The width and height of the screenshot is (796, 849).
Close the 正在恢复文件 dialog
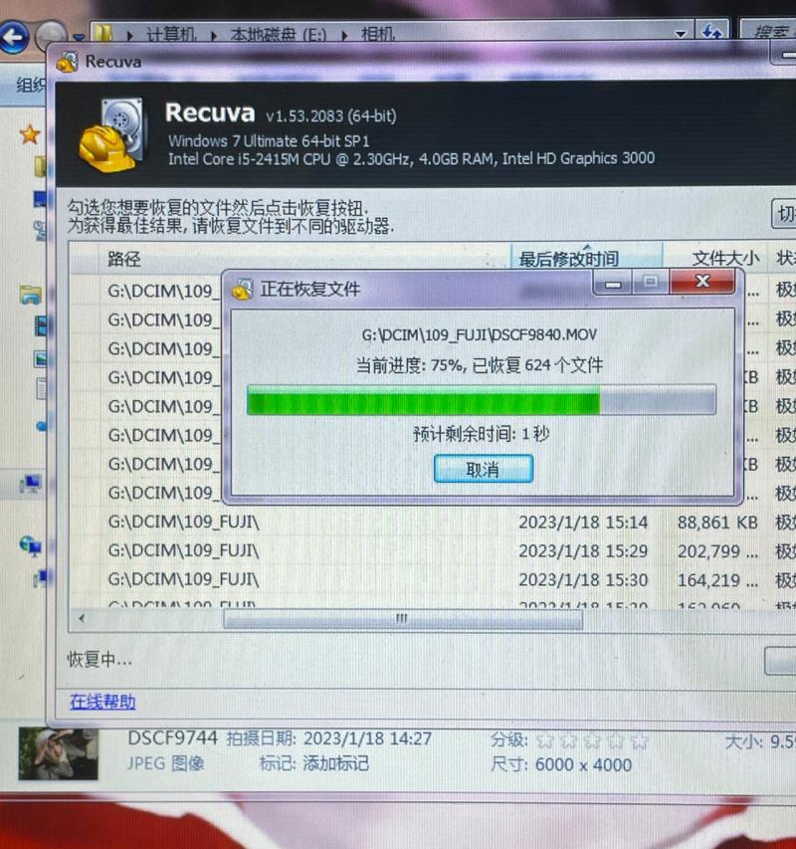[x=702, y=281]
